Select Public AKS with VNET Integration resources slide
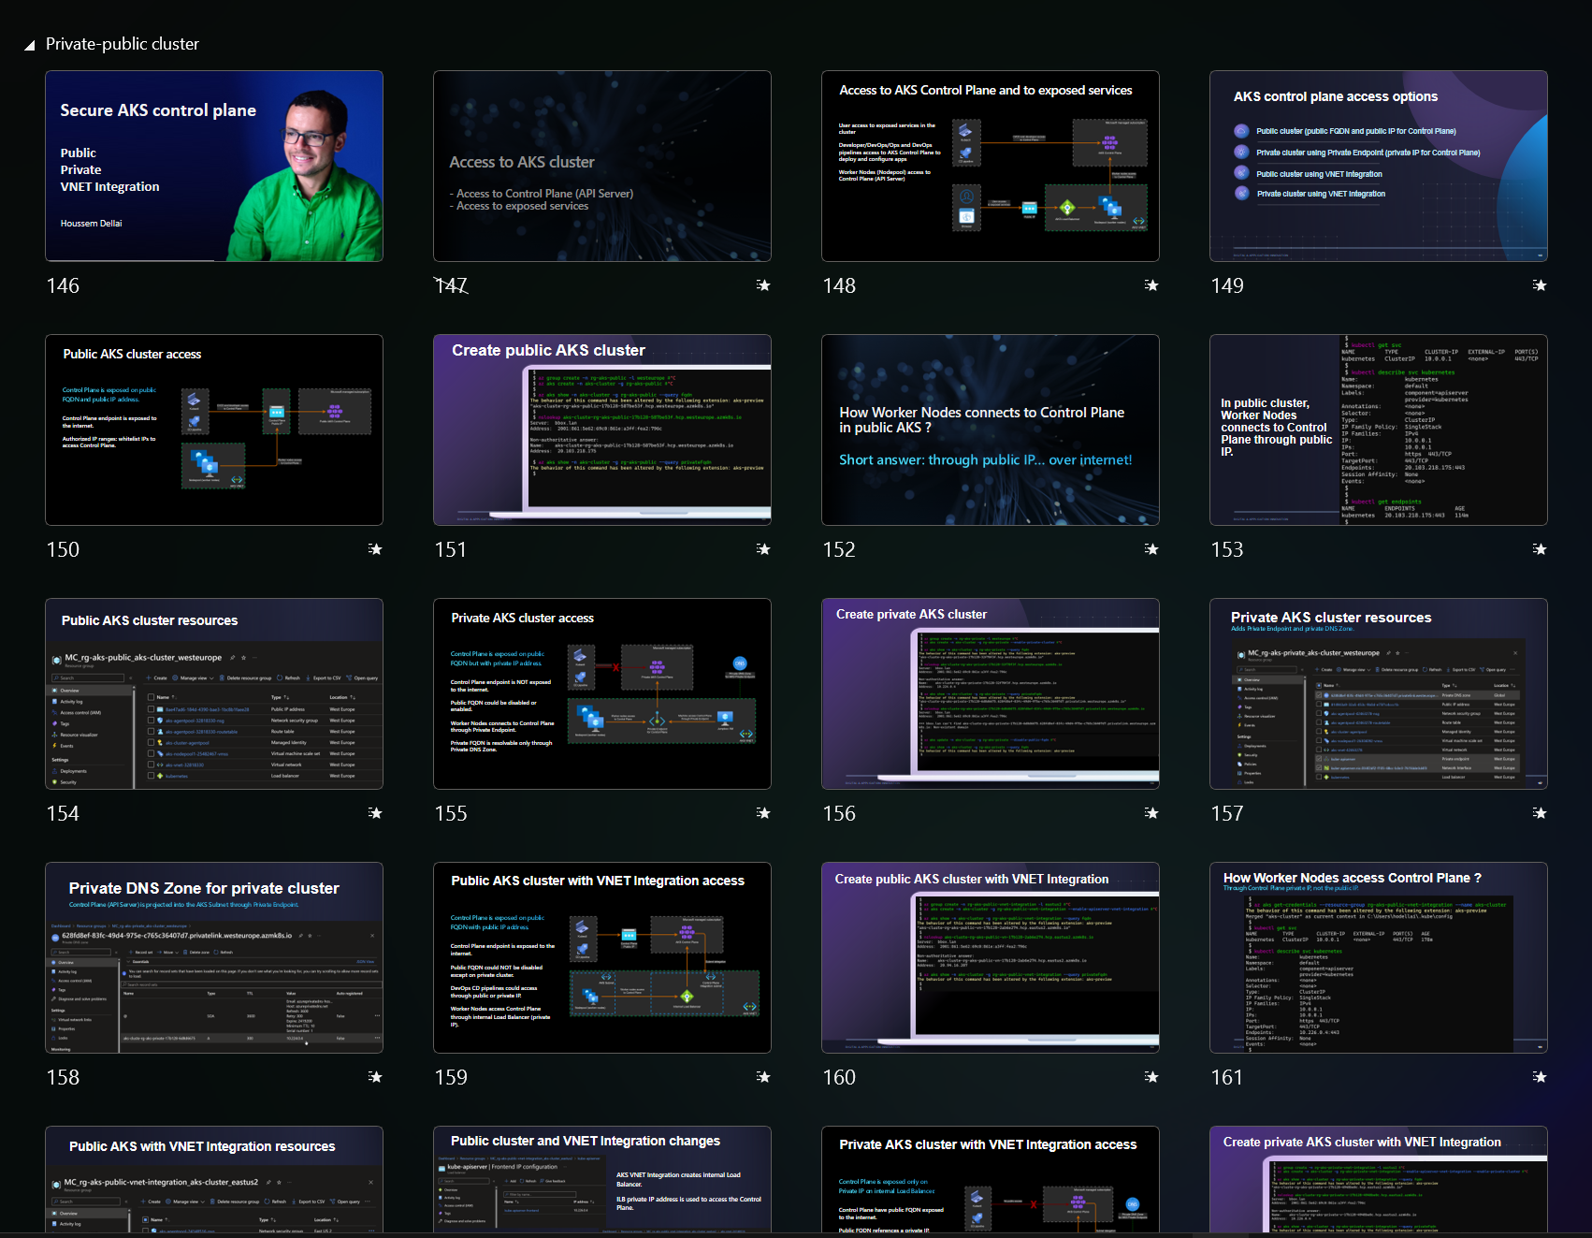 click(x=214, y=1179)
